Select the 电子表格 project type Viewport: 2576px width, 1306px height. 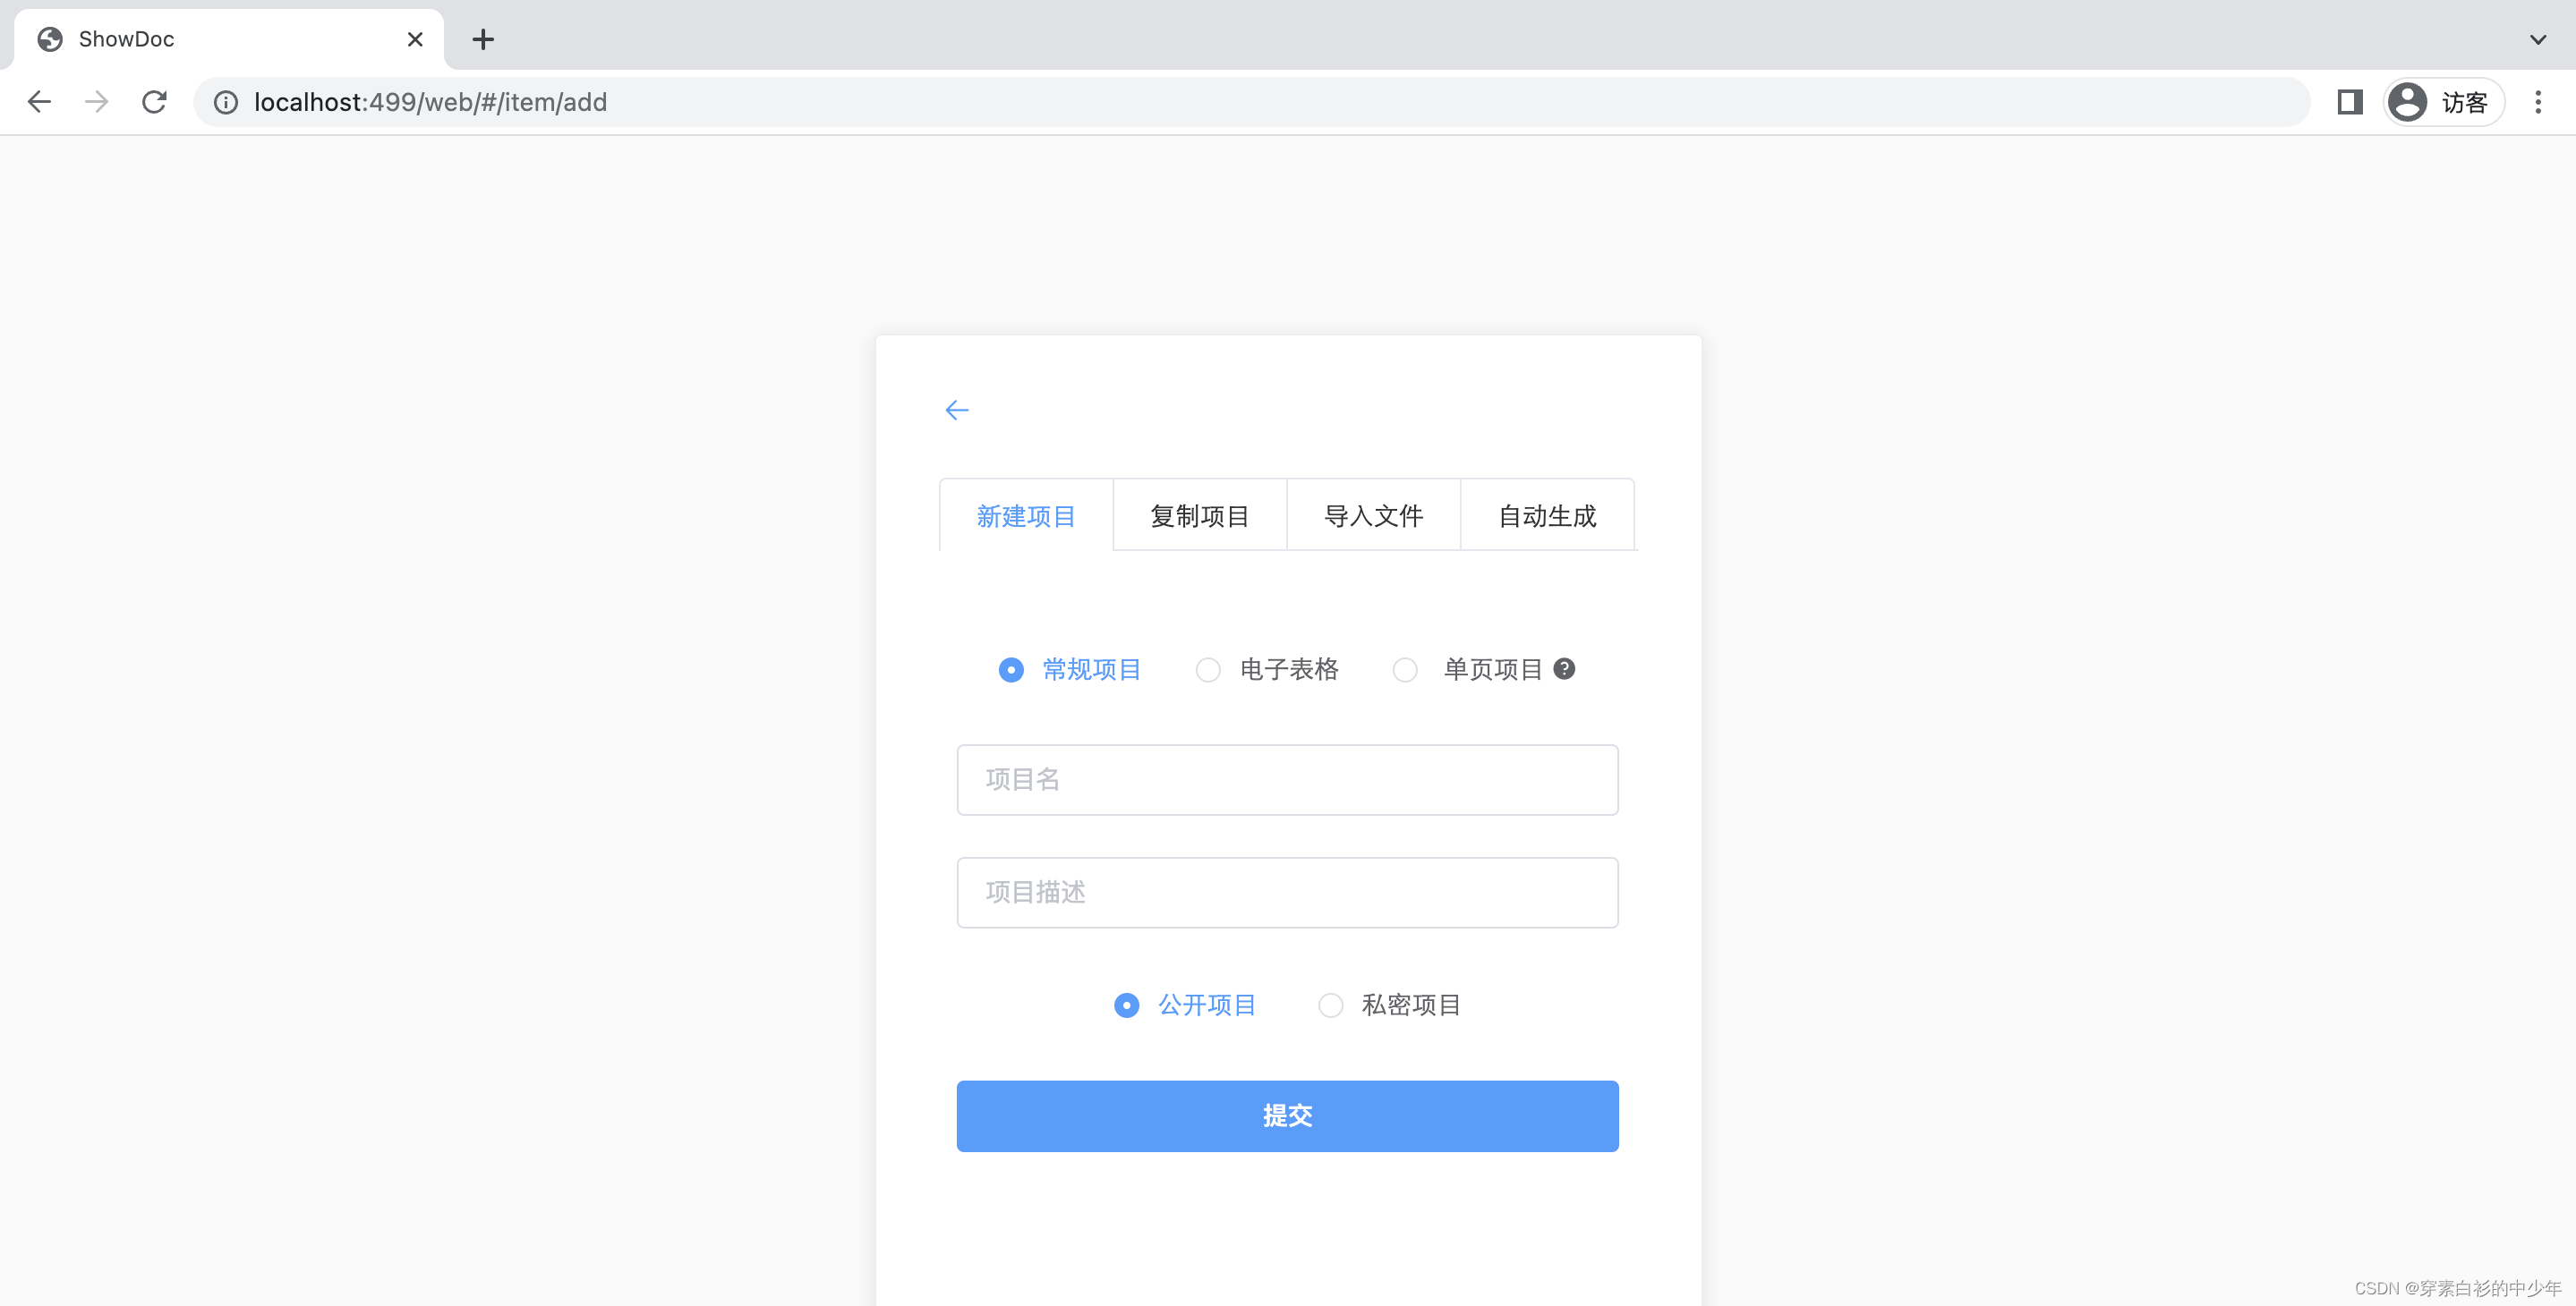(x=1208, y=669)
